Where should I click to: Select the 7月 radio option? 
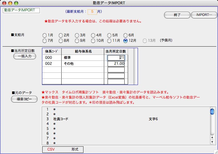coord(44,41)
